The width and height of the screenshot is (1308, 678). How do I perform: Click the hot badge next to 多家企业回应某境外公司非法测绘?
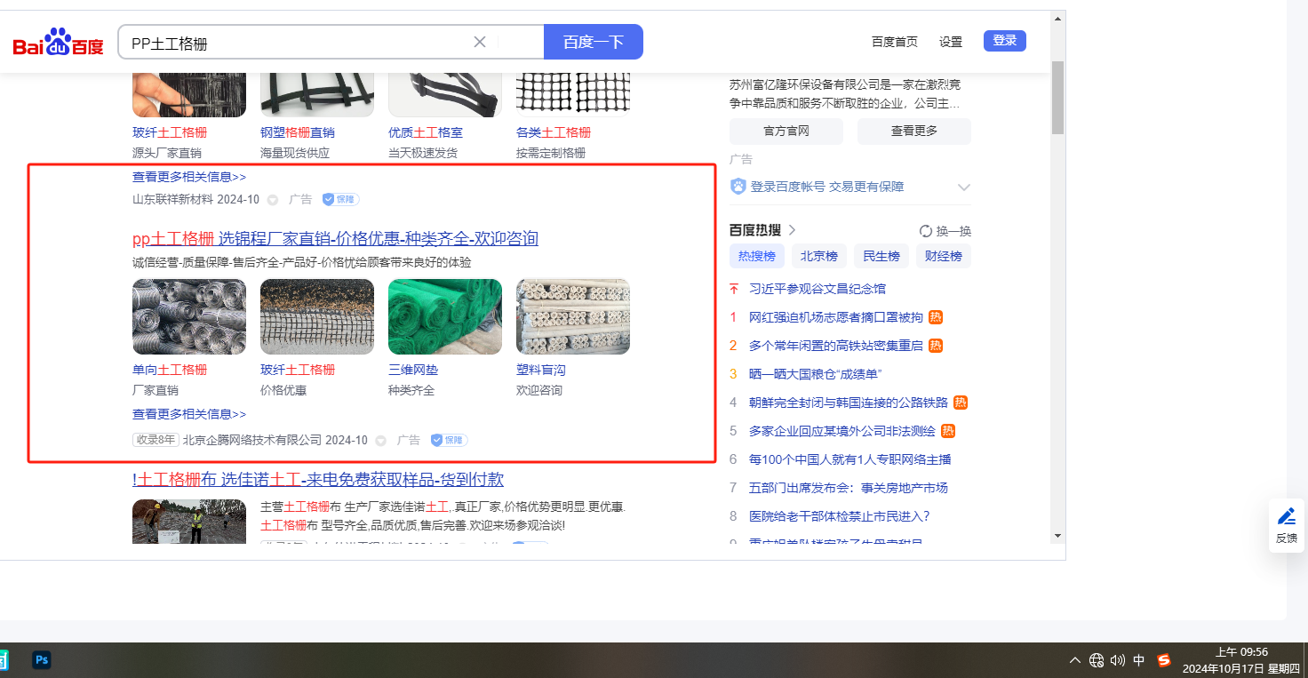click(x=948, y=431)
